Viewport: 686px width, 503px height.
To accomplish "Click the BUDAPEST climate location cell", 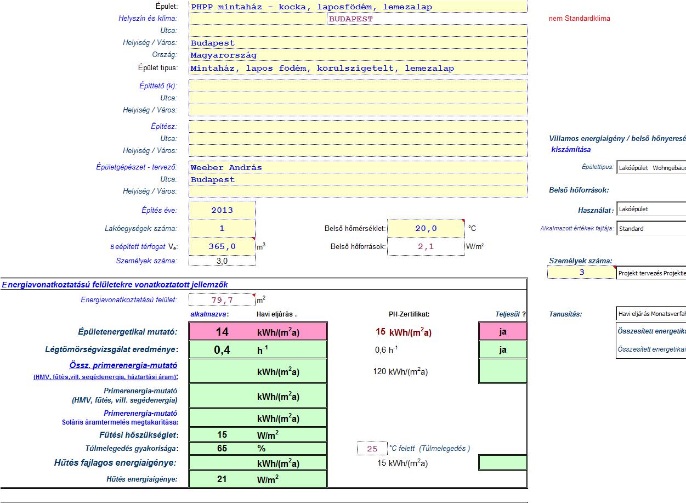I will pos(427,19).
